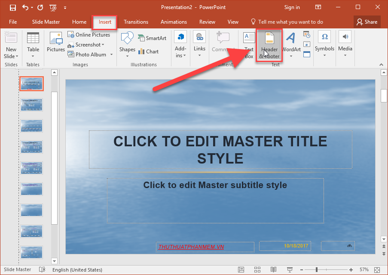Insert Object icon
The width and height of the screenshot is (388, 275).
(x=307, y=54)
